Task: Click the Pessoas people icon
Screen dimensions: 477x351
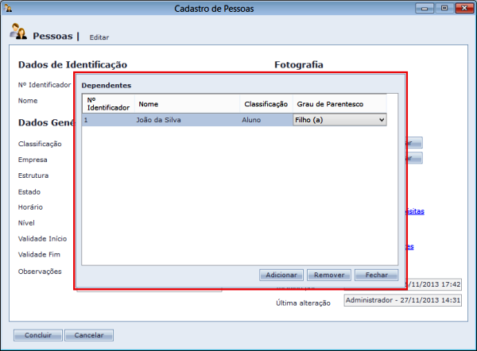Action: pyautogui.click(x=19, y=33)
